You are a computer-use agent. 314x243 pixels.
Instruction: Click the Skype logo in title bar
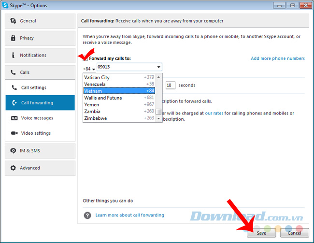(x=5, y=5)
